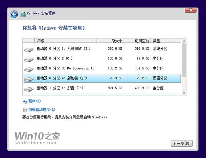Click the refresh icon beside 刷新
206x158 pixels.
[25, 101]
